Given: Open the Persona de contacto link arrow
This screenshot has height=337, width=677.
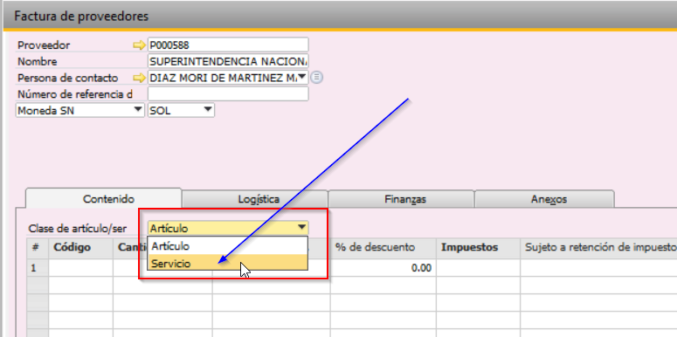Looking at the screenshot, I should pos(140,78).
